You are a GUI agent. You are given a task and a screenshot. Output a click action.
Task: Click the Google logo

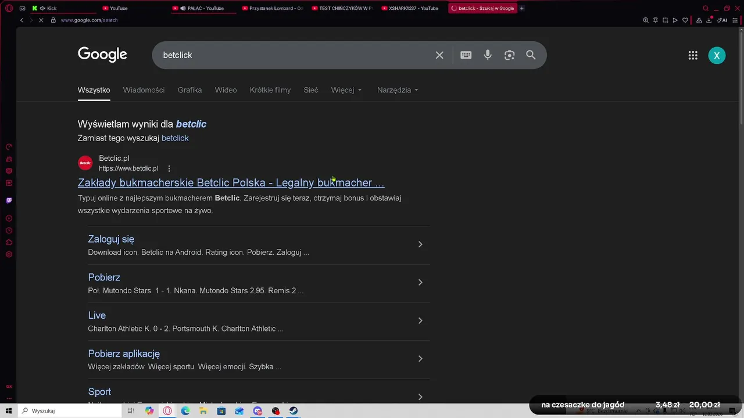[x=102, y=55]
